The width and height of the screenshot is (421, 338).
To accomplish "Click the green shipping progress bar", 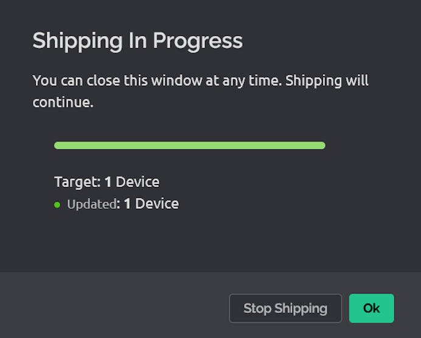I will tap(189, 146).
